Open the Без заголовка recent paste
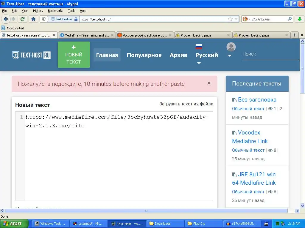 tap(257, 100)
